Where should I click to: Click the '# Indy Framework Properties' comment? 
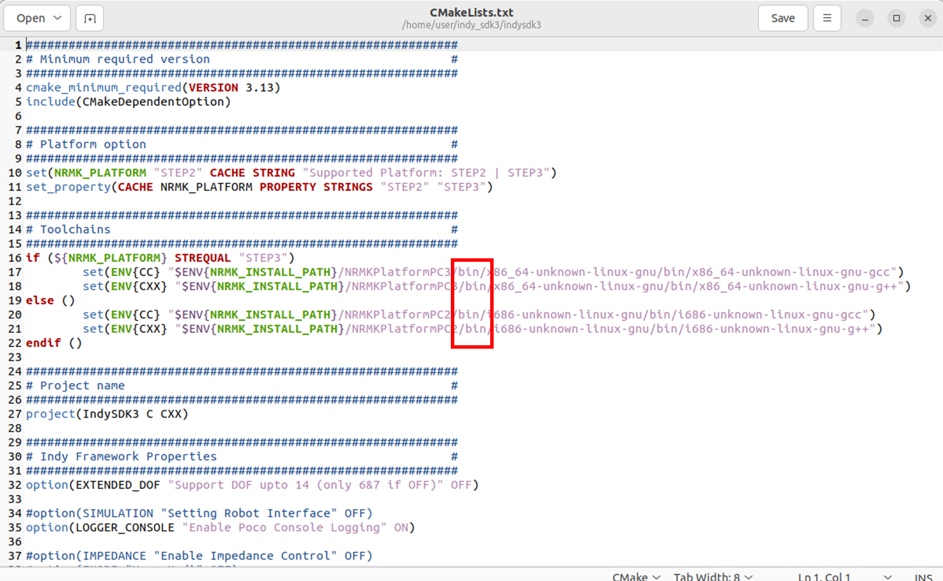point(121,456)
